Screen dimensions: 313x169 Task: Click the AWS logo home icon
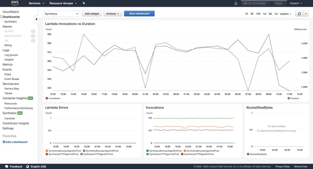pos(15,3)
